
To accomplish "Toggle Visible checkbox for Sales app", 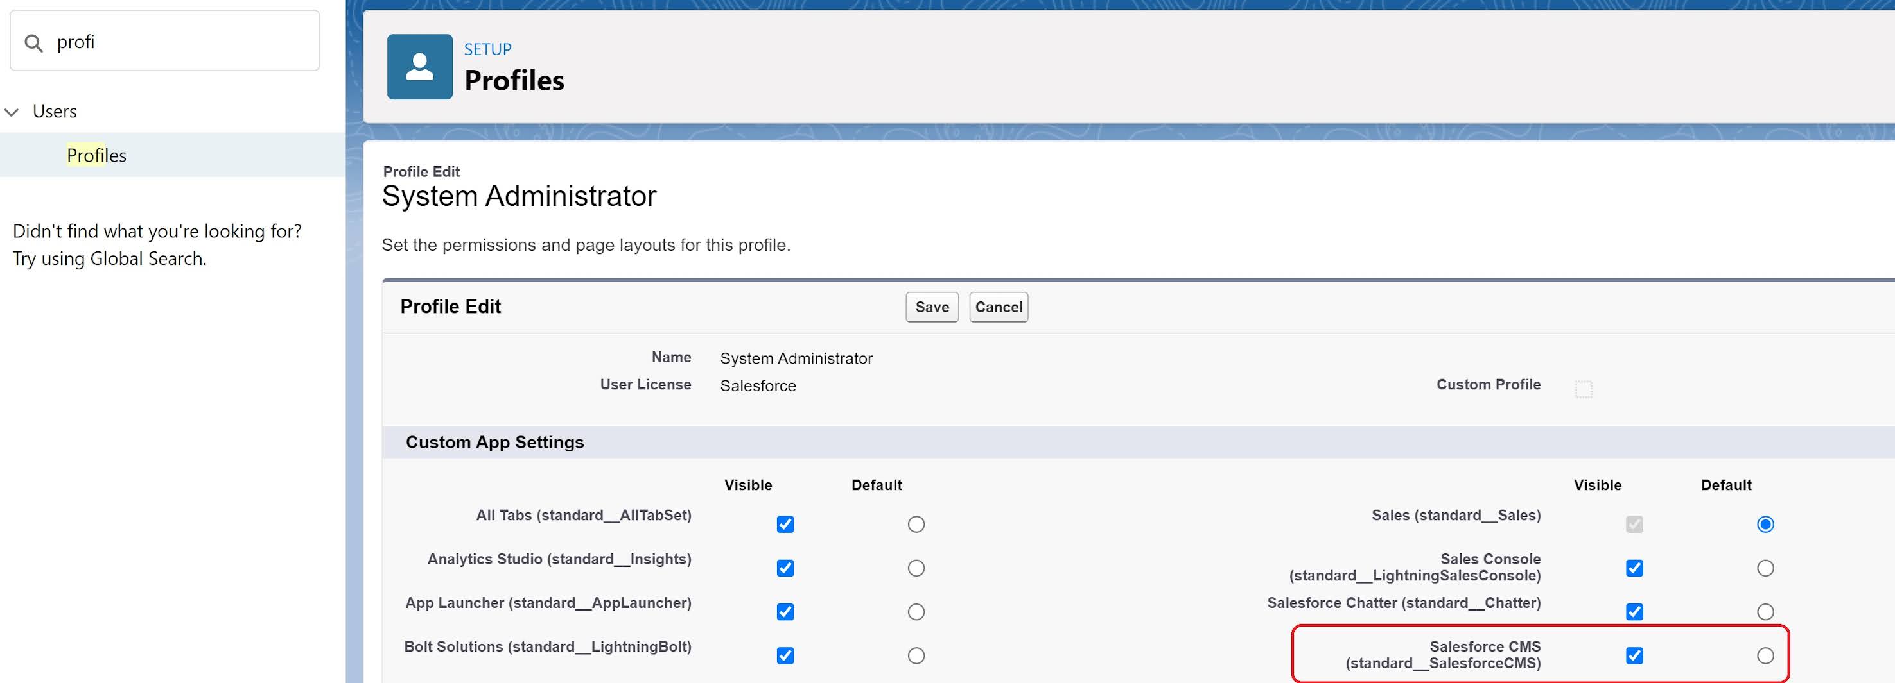I will [x=1634, y=523].
